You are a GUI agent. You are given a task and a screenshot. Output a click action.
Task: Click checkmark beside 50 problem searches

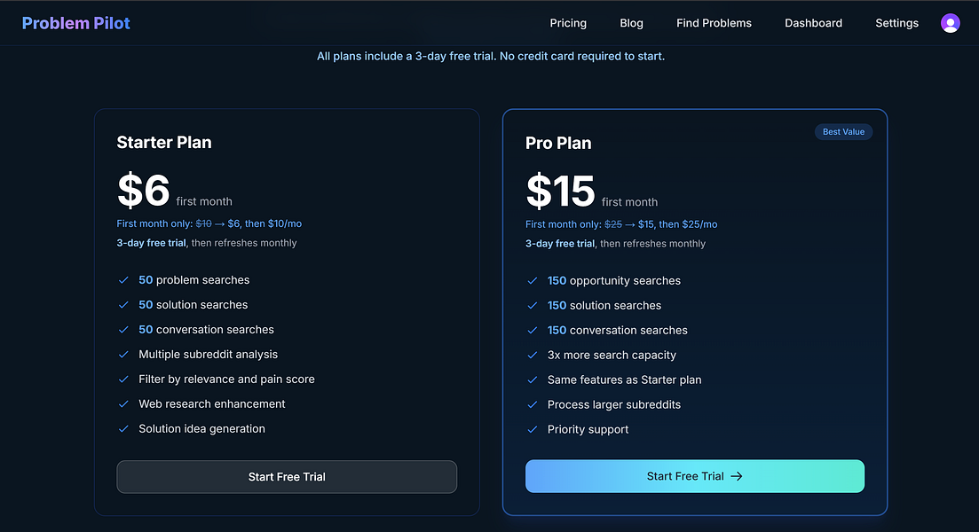point(123,280)
